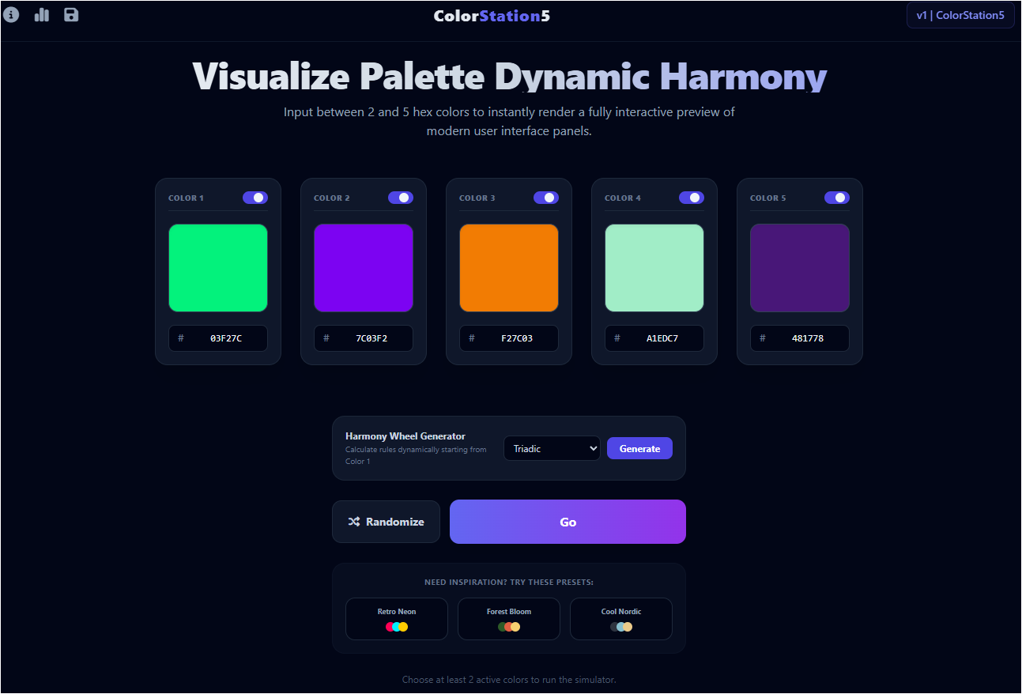Select the Retro Neon preset

[397, 619]
